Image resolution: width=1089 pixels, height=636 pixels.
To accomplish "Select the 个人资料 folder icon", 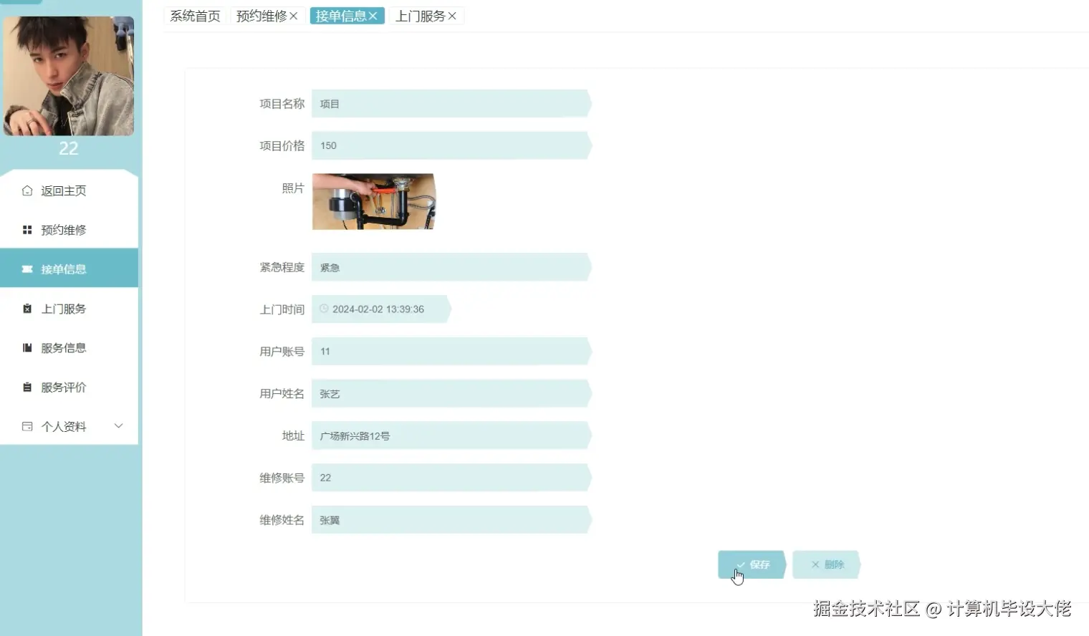I will pos(26,425).
